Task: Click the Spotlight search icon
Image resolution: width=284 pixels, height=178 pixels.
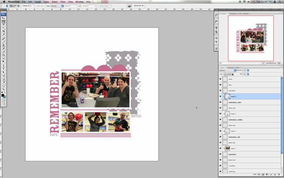Action: [x=280, y=2]
